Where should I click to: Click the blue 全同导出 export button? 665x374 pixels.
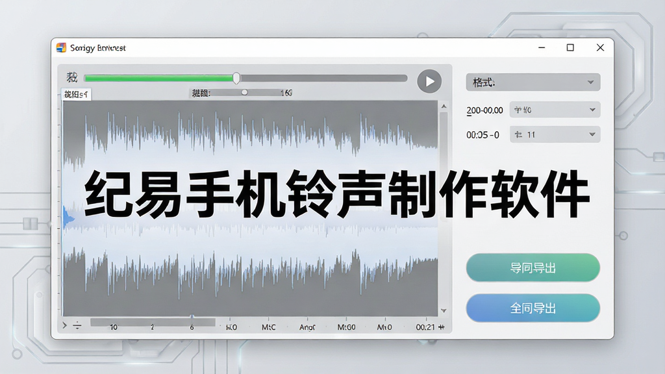point(533,308)
